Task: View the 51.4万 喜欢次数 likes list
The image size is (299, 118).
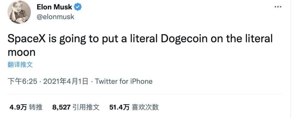Action: tap(134, 107)
